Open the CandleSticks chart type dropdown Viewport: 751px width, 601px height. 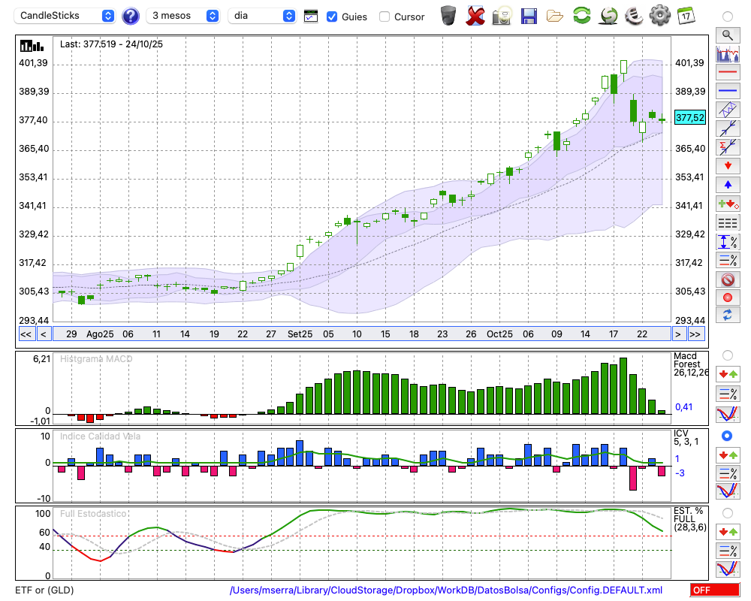pyautogui.click(x=65, y=16)
